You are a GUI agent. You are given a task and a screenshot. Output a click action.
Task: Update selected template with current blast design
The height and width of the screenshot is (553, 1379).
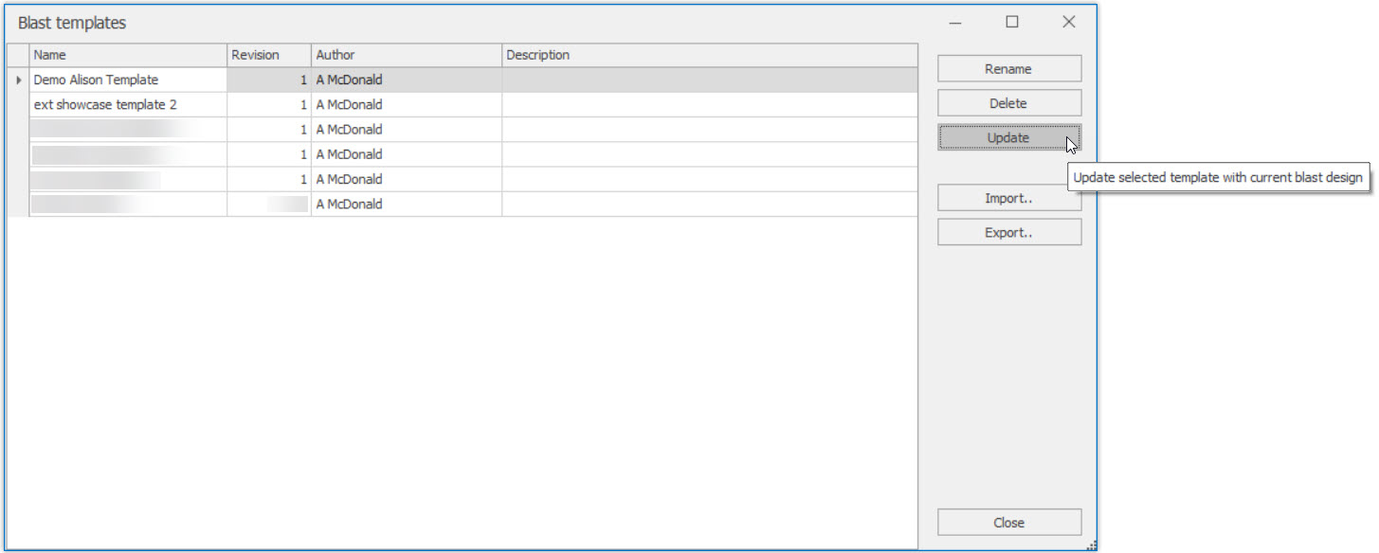(1009, 137)
